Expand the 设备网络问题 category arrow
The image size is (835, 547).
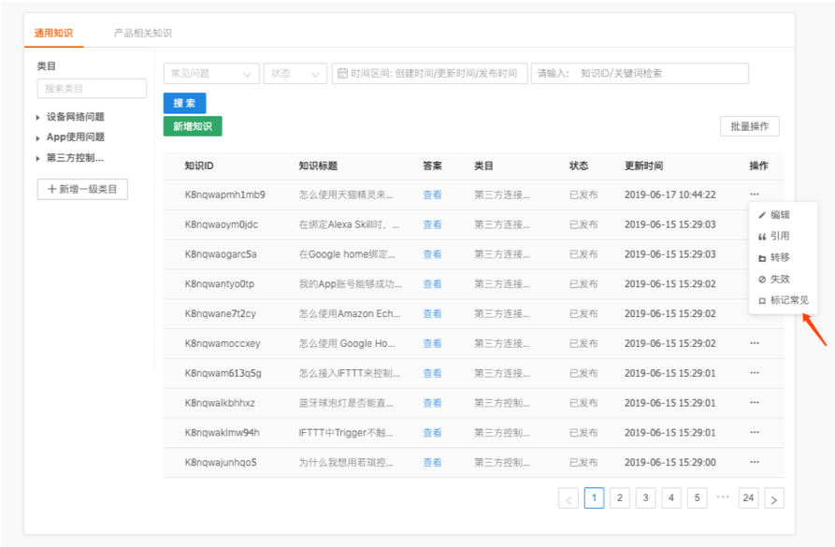pos(37,118)
